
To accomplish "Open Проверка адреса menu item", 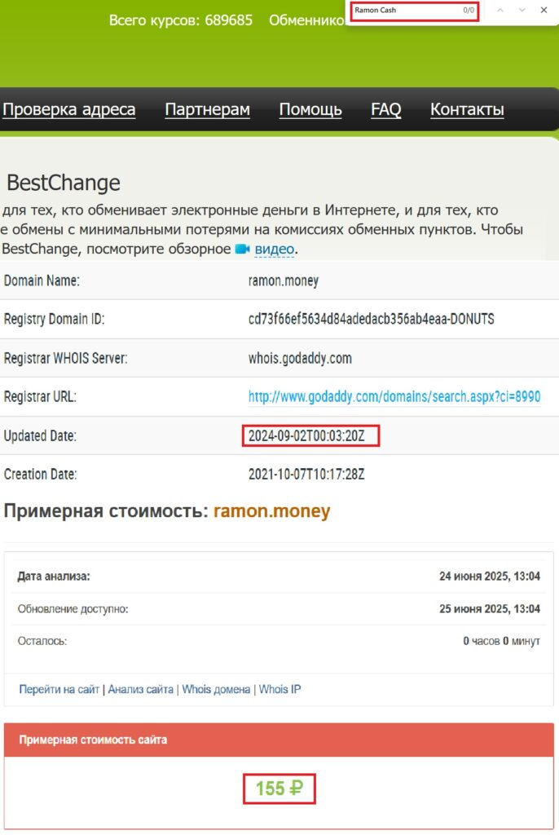I will point(68,109).
